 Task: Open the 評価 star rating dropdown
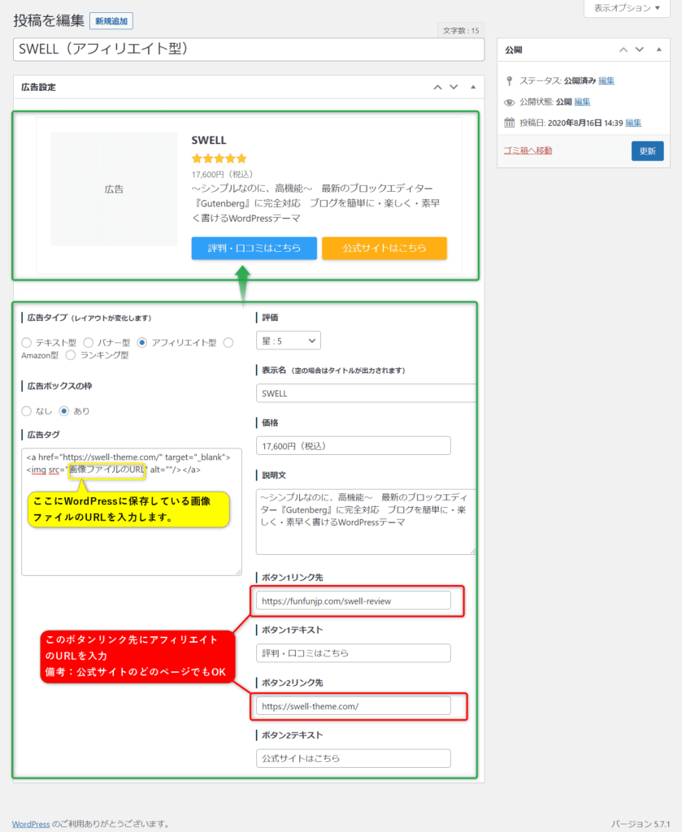click(289, 340)
